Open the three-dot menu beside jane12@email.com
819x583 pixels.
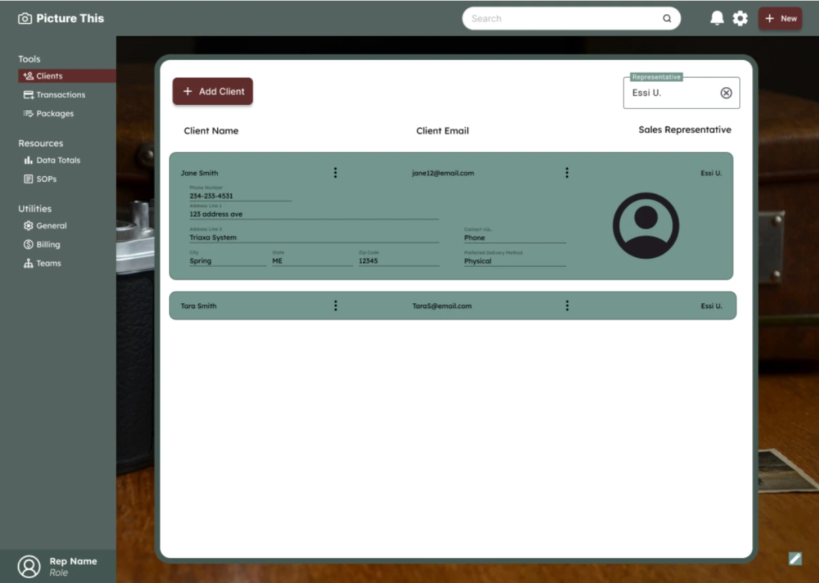[566, 173]
